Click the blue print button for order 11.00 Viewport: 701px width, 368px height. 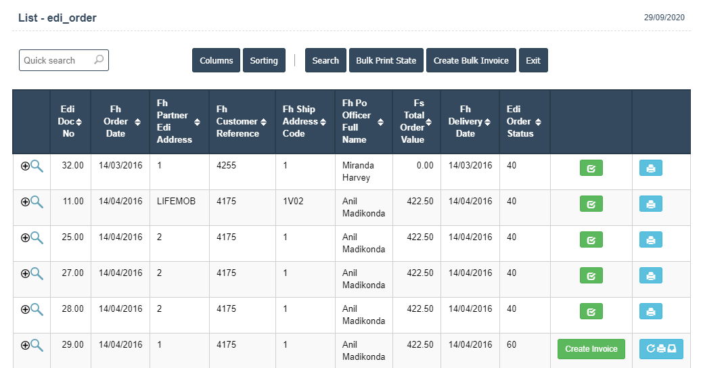[x=650, y=204]
